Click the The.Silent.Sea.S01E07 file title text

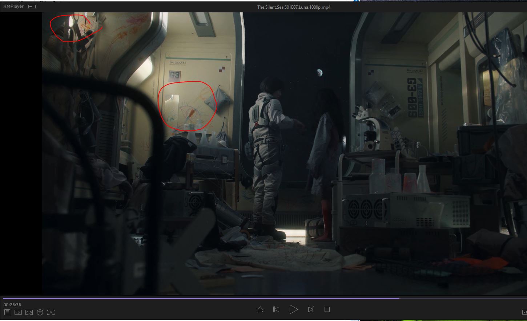tap(294, 7)
